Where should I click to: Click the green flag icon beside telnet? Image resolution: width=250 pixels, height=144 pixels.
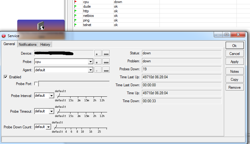(76, 25)
